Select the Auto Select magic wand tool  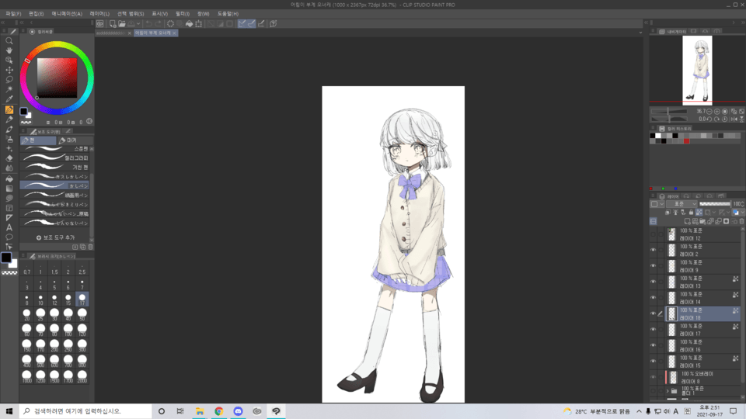(x=9, y=89)
